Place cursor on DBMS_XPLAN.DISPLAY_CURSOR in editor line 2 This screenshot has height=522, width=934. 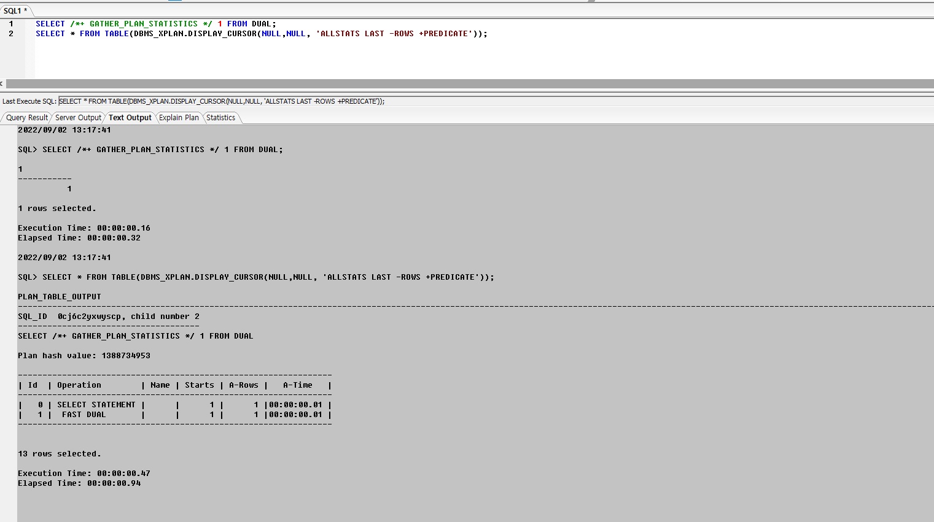[x=197, y=34]
